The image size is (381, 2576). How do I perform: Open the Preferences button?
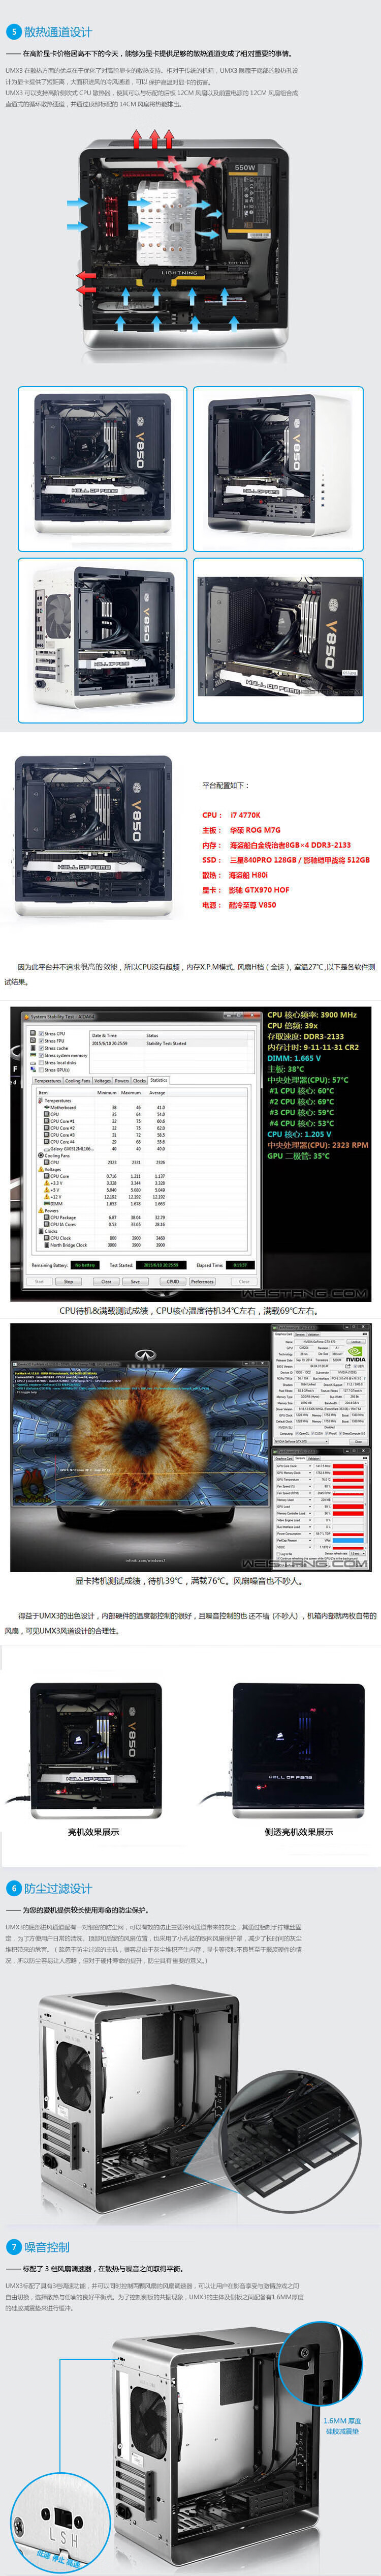(x=203, y=1281)
